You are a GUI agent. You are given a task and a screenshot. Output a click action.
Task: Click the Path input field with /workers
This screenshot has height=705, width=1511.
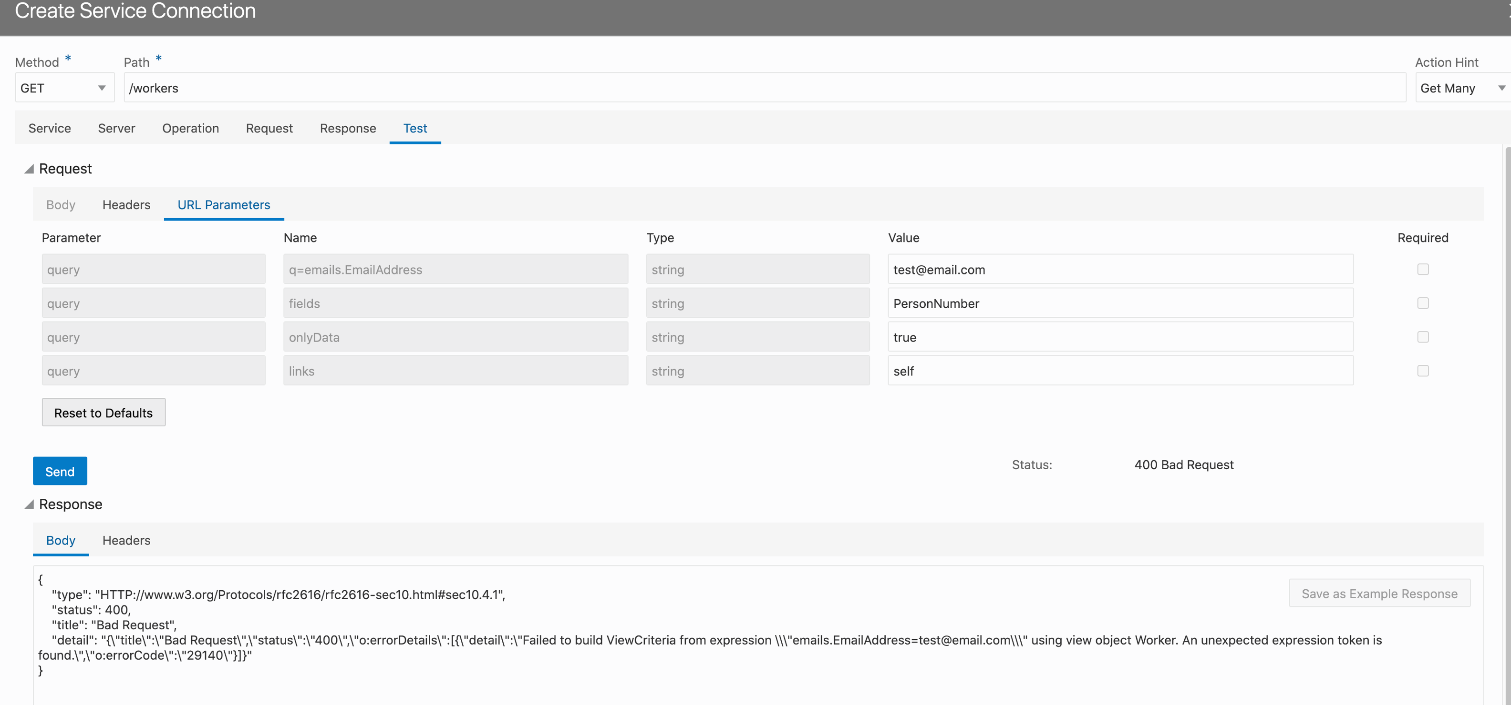click(x=765, y=88)
